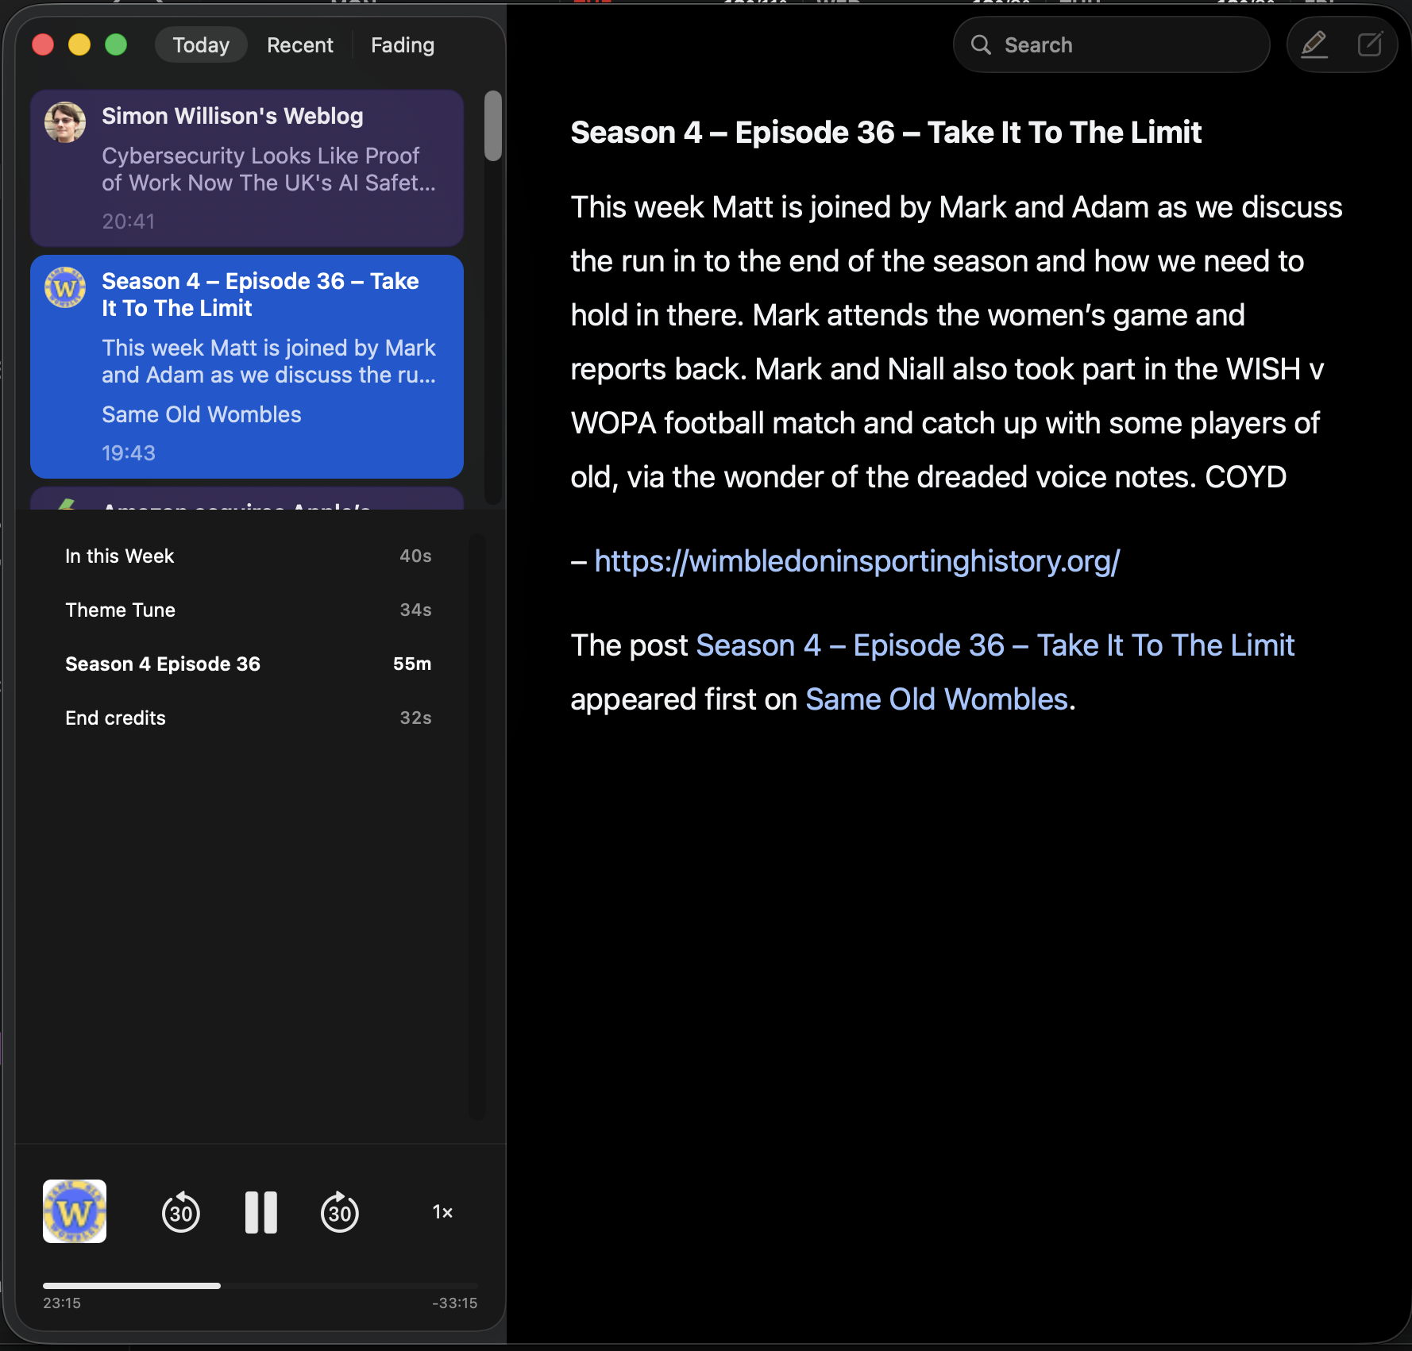Image resolution: width=1412 pixels, height=1351 pixels.
Task: Select the Today tab
Action: pyautogui.click(x=200, y=44)
